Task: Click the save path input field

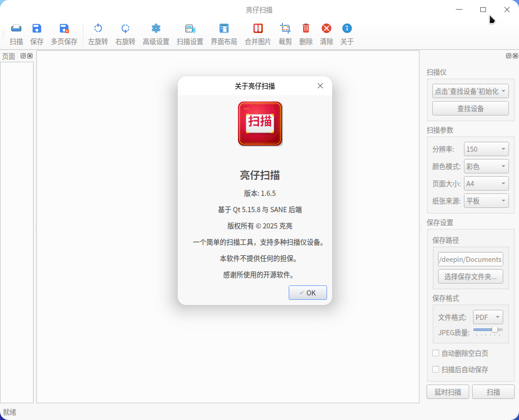Action: [470, 259]
